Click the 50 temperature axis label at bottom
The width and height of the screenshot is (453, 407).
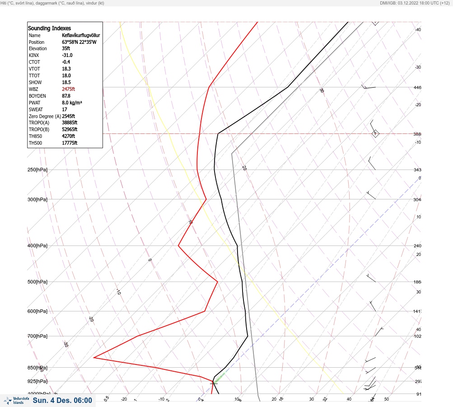(x=387, y=399)
